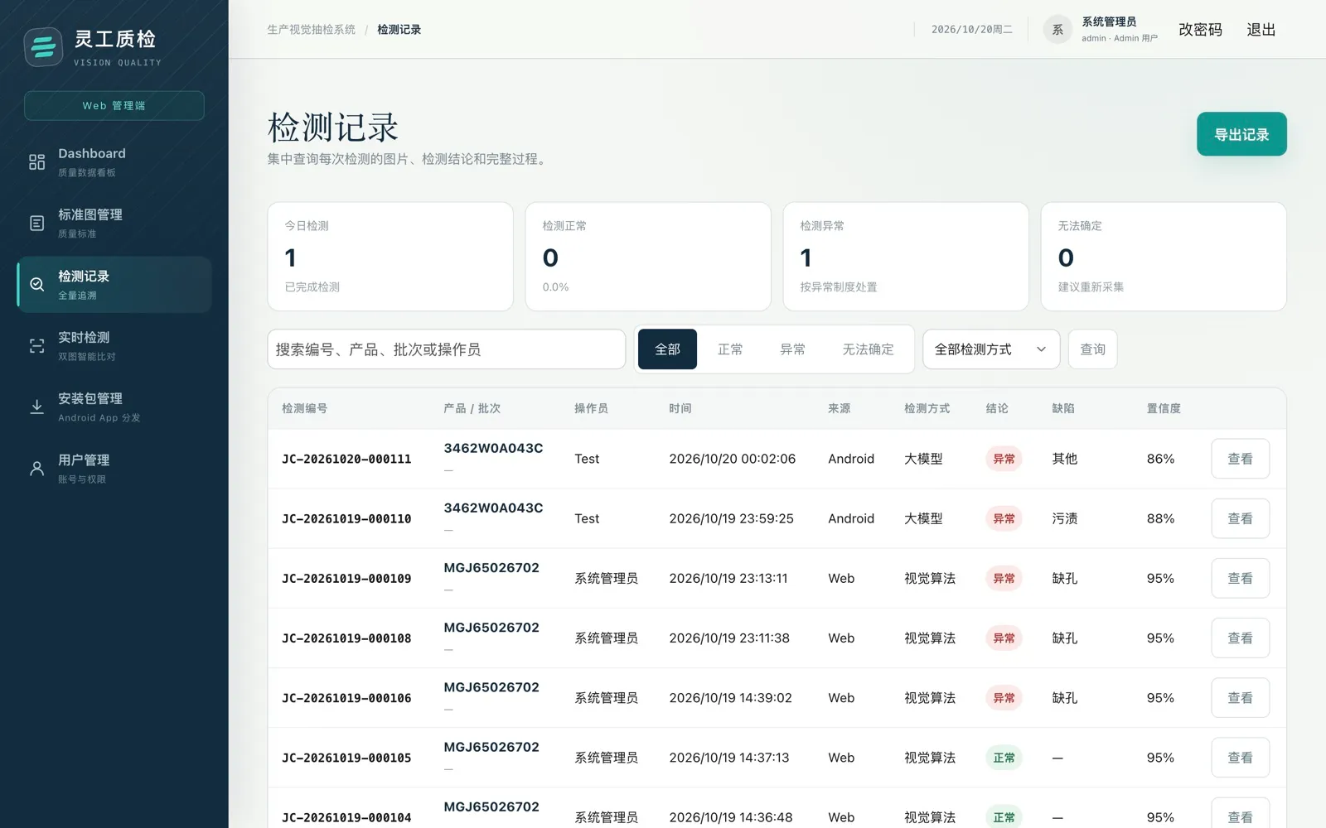
Task: Click the Web 管理端 badge button
Action: pyautogui.click(x=114, y=106)
